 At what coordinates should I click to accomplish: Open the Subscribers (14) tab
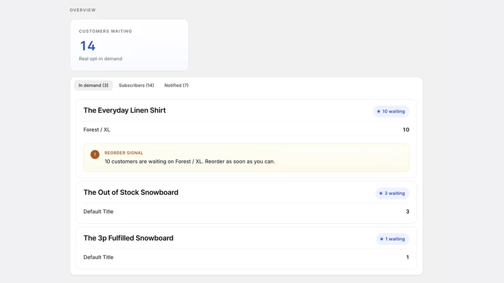136,86
